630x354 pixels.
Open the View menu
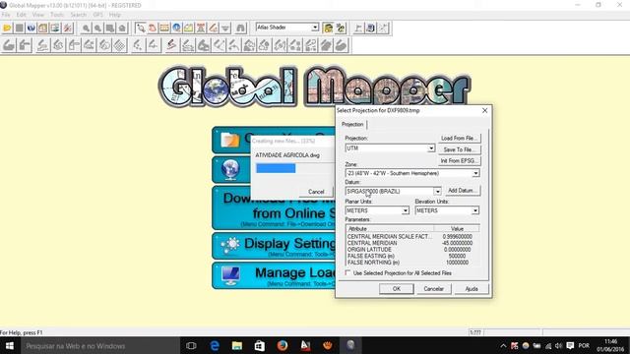[x=38, y=15]
